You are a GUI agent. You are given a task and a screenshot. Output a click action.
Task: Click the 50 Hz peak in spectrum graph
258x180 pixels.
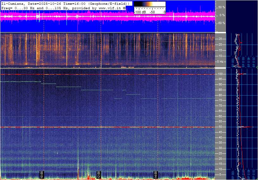click(244, 127)
